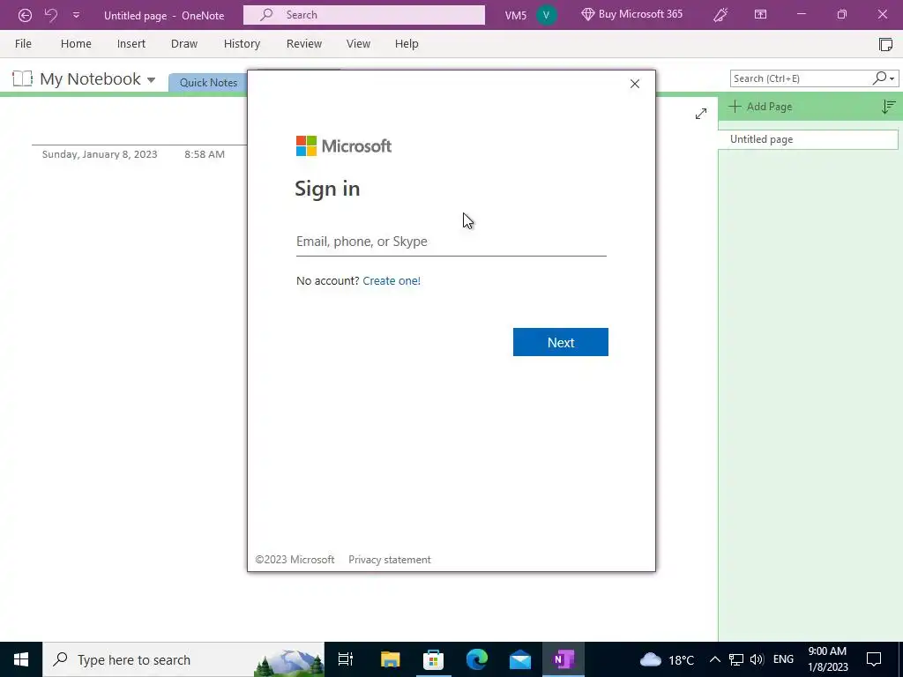This screenshot has height=677, width=903.
Task: Open the Privacy statement link
Action: [x=389, y=560]
